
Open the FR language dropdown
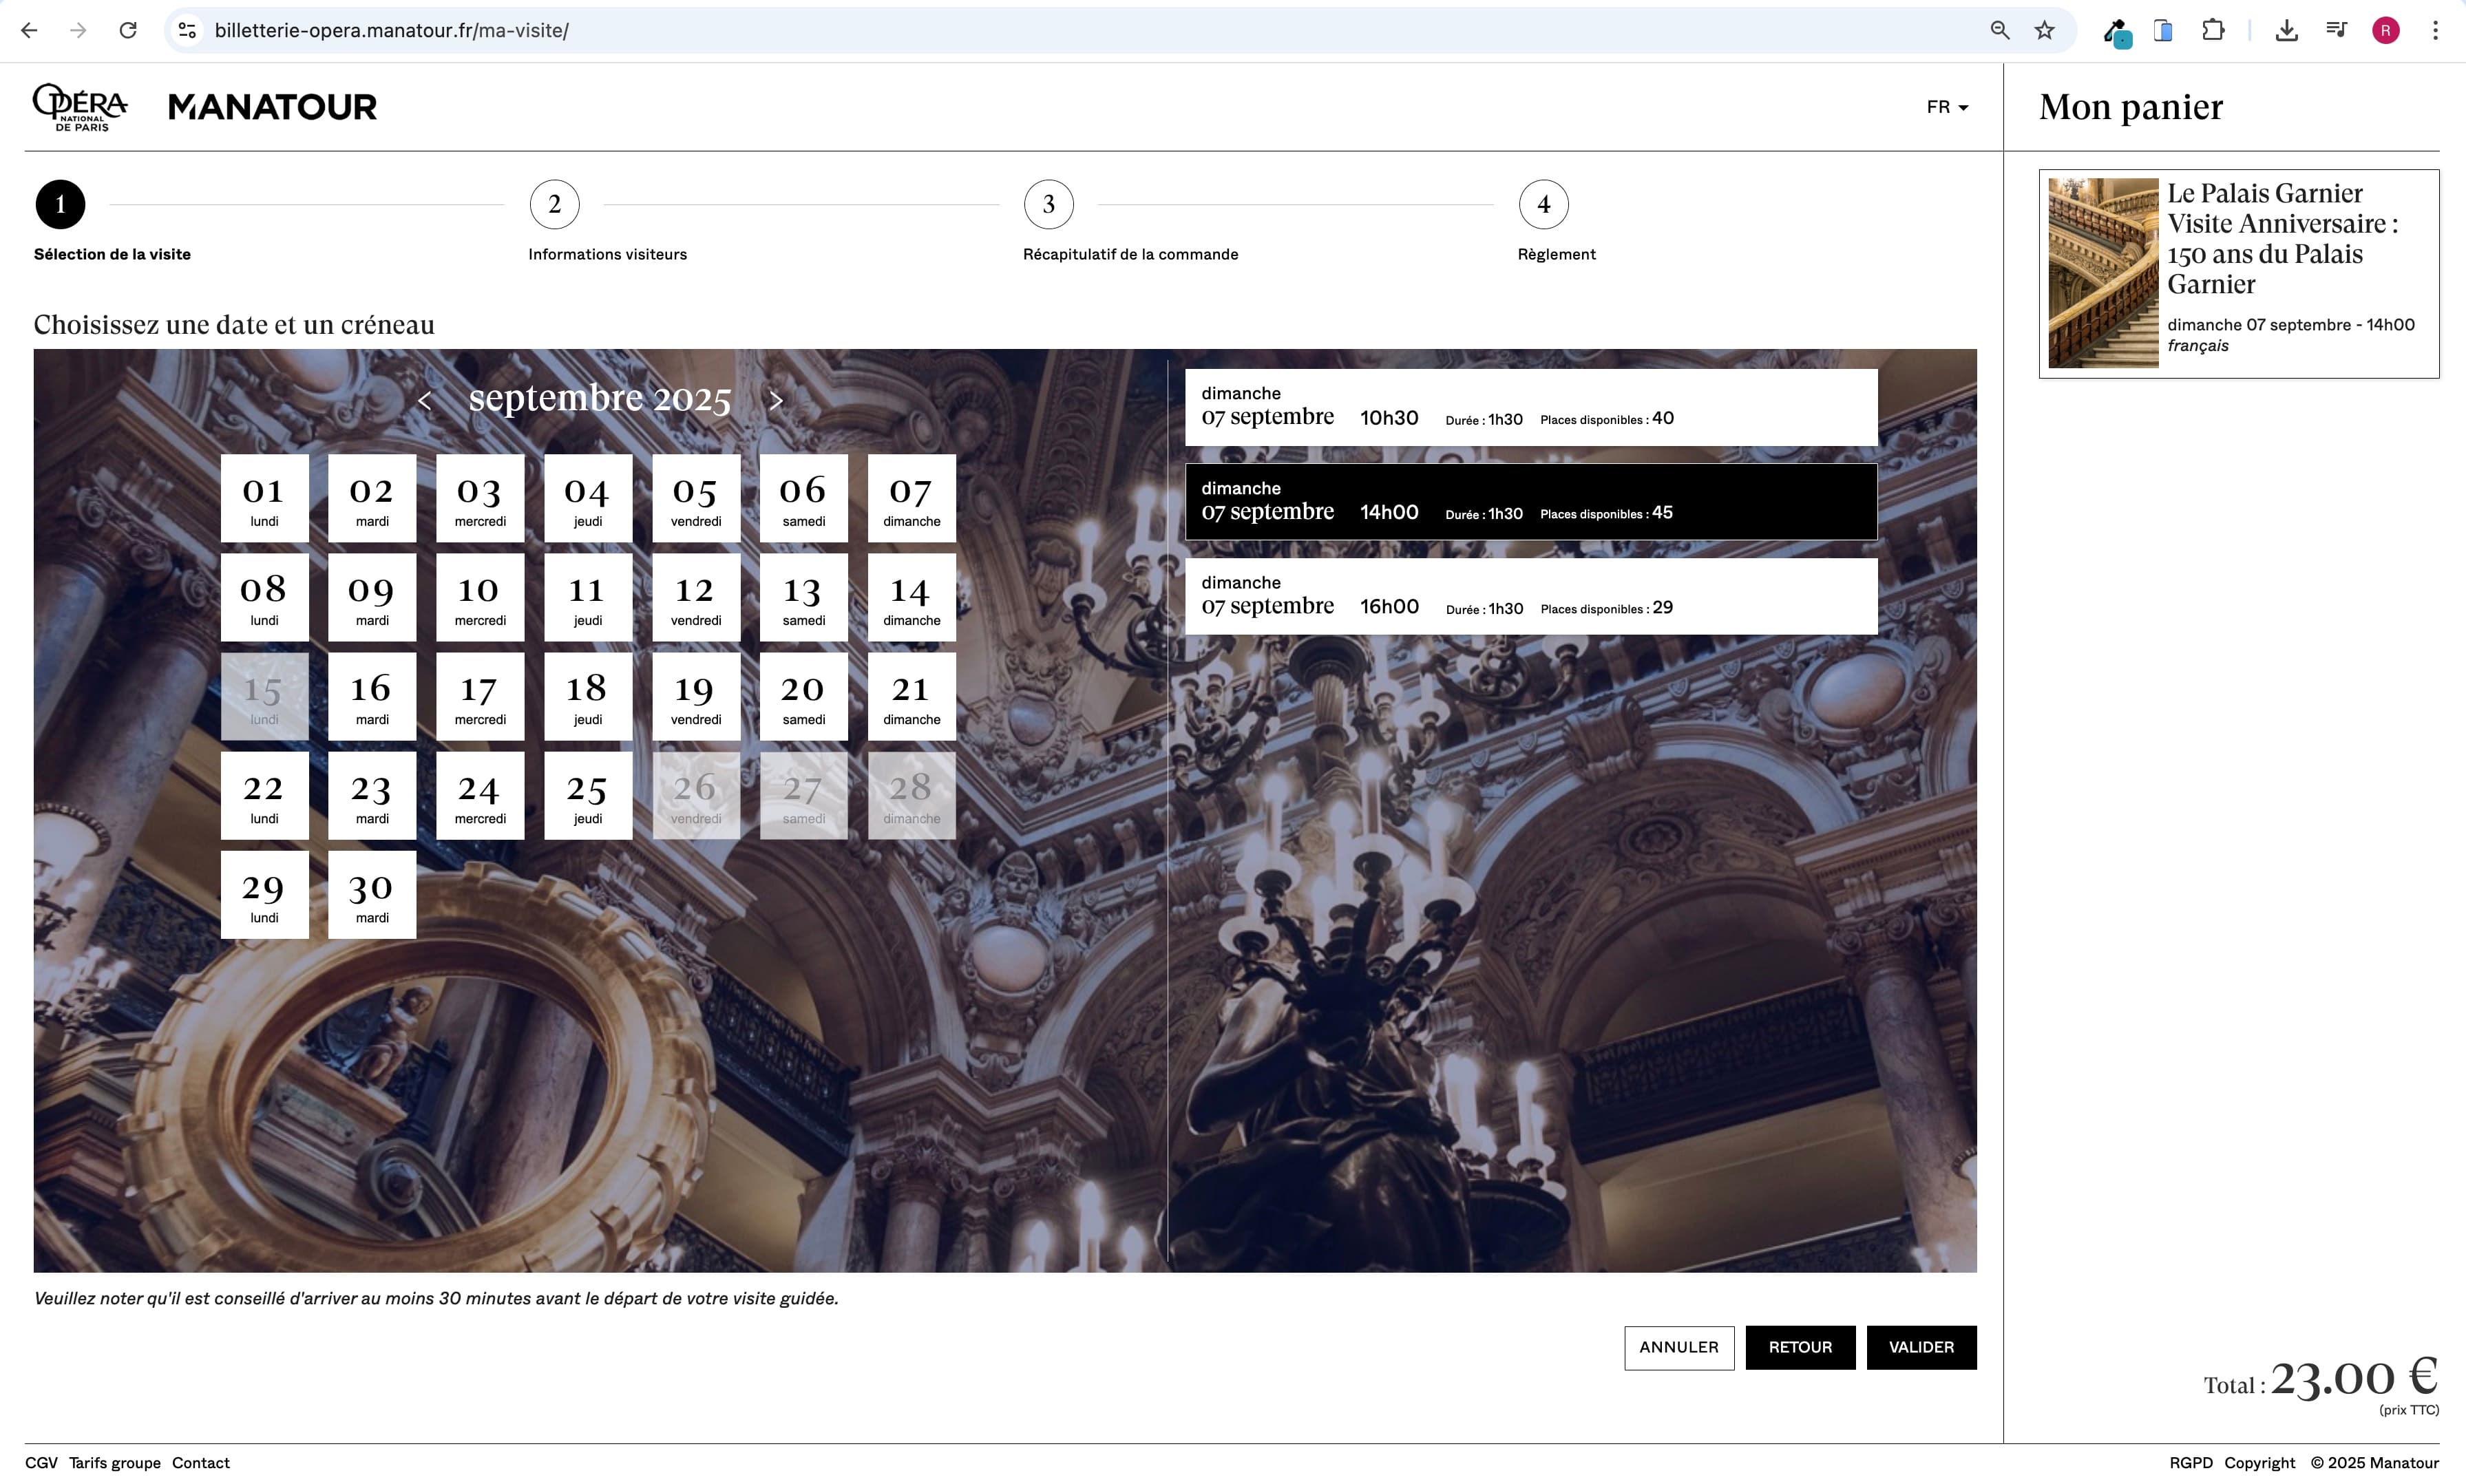tap(1946, 107)
